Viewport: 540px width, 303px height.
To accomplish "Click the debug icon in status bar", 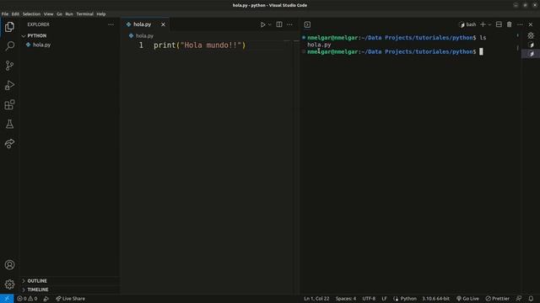I will (x=46, y=299).
